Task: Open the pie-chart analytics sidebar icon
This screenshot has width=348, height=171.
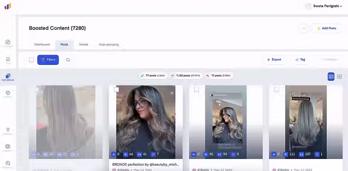Action: pyautogui.click(x=8, y=93)
